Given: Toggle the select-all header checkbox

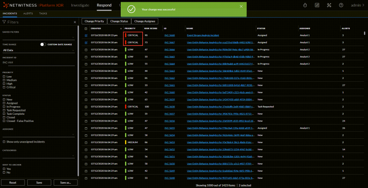Looking at the screenshot, I should (86, 29).
